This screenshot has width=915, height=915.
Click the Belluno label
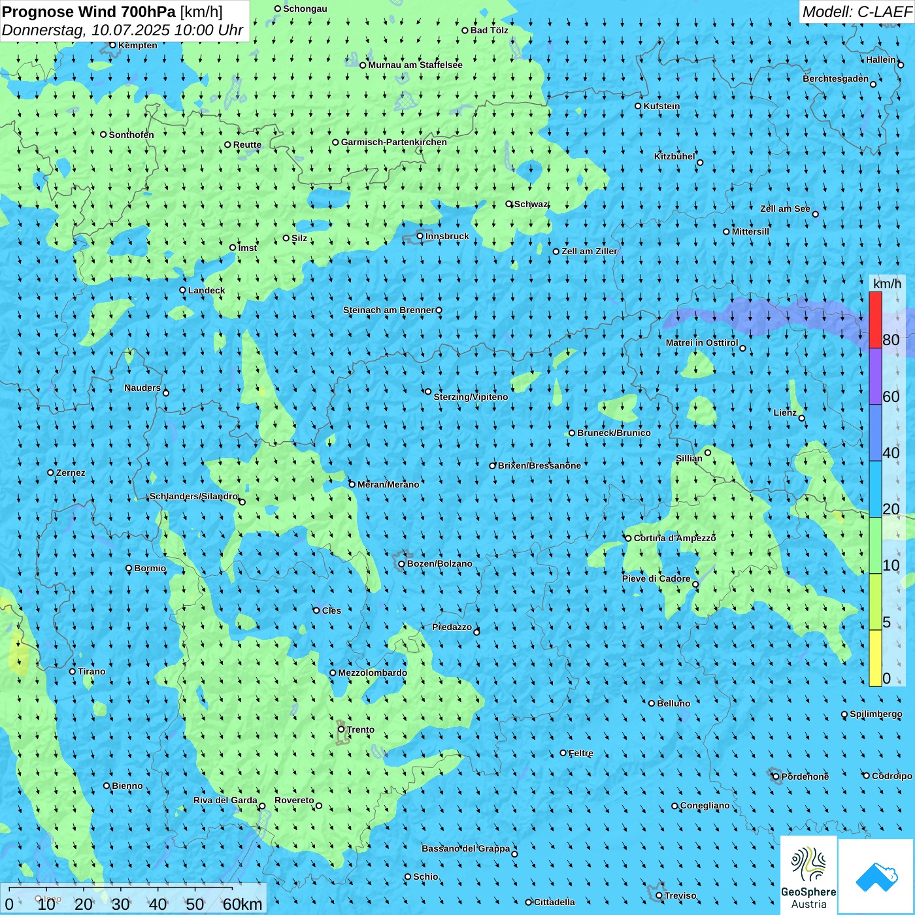pos(673,703)
